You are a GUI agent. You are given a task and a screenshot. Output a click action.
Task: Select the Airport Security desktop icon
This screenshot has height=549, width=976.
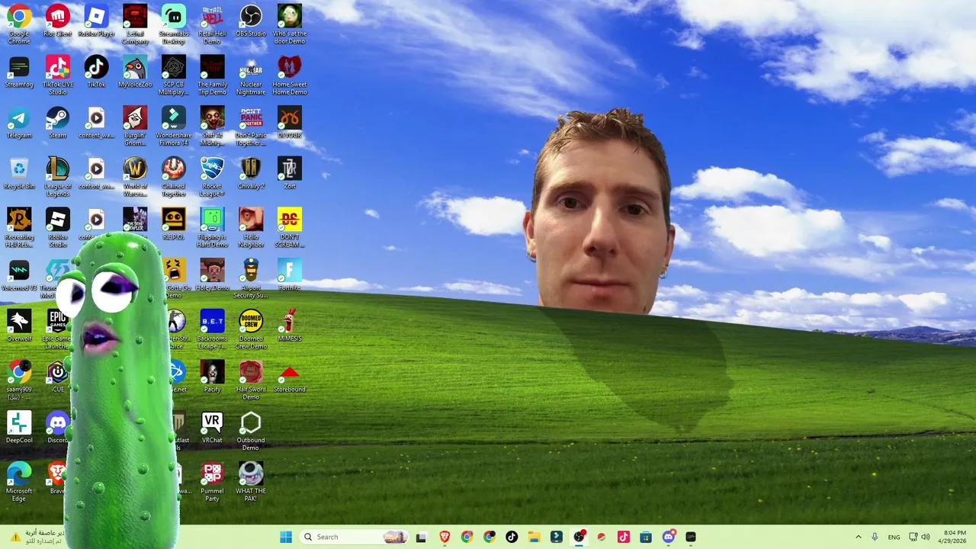pos(251,278)
